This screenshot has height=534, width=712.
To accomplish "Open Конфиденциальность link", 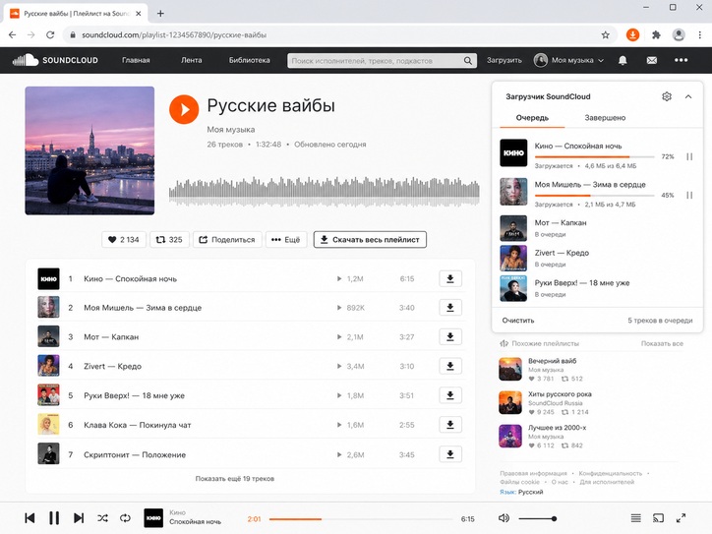I will (611, 473).
